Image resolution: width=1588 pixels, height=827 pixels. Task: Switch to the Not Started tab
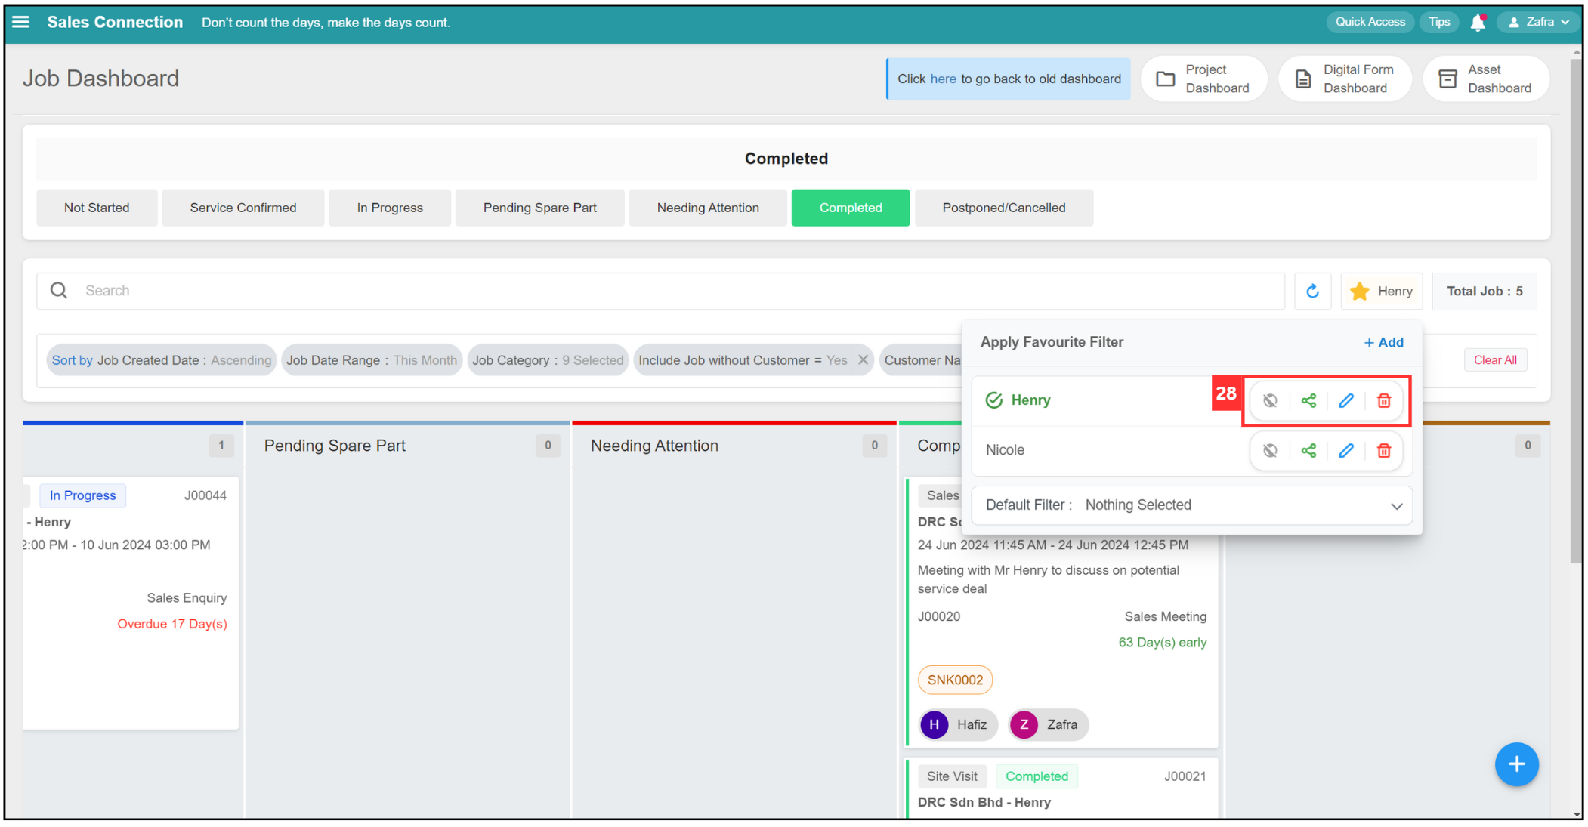[97, 208]
